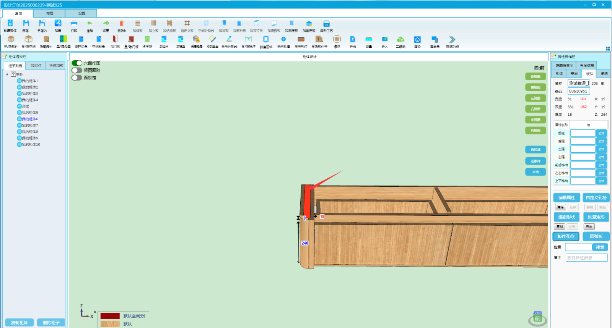Click the 复制柜体 button
The width and height of the screenshot is (612, 328).
(x=19, y=323)
